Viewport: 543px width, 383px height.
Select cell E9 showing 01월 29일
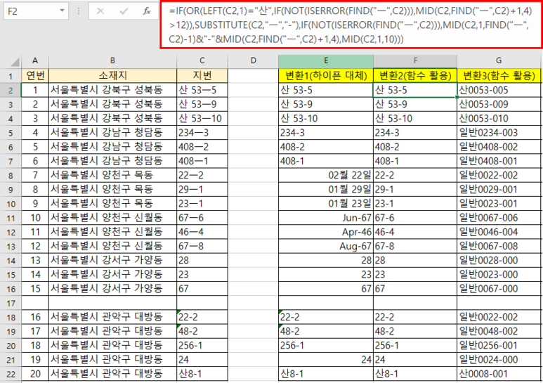[x=326, y=190]
